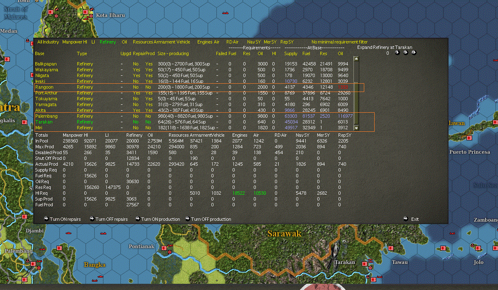Switch to the RD Air filter tab
Screen dimensions: 498x290
pos(232,42)
